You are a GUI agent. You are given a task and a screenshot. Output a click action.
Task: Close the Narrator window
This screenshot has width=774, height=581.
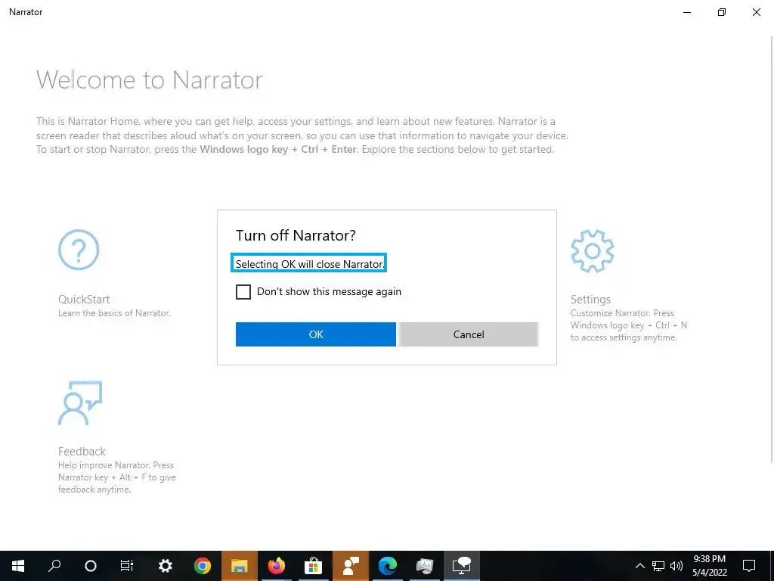(756, 12)
